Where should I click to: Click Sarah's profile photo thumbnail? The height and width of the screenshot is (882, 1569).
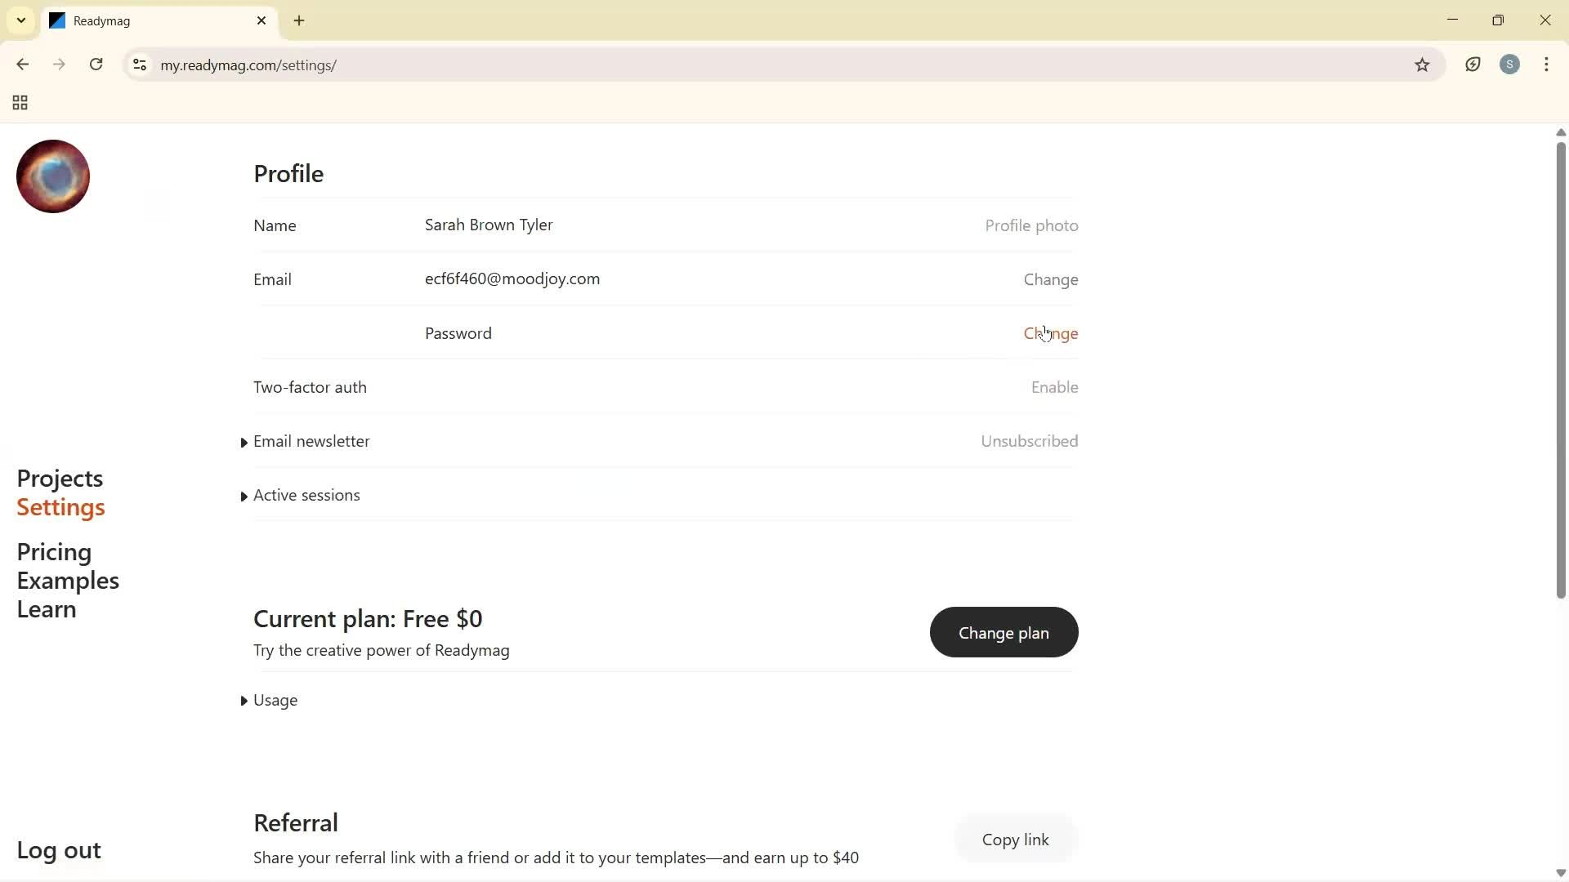[52, 176]
